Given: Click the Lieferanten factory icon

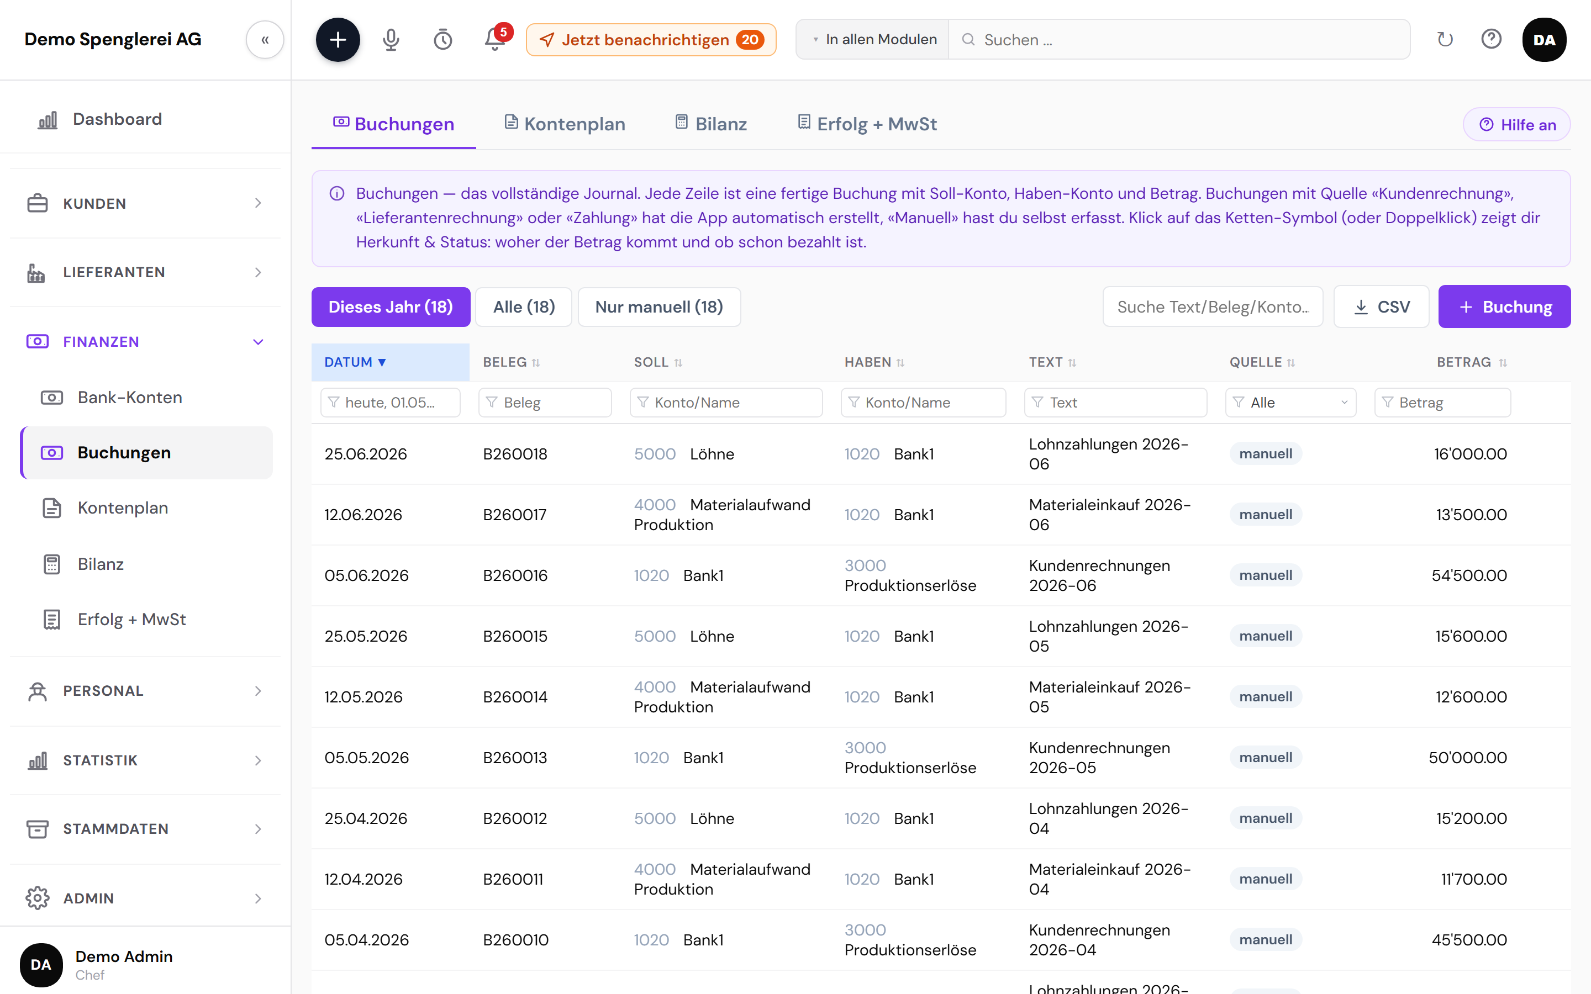Looking at the screenshot, I should coord(36,272).
